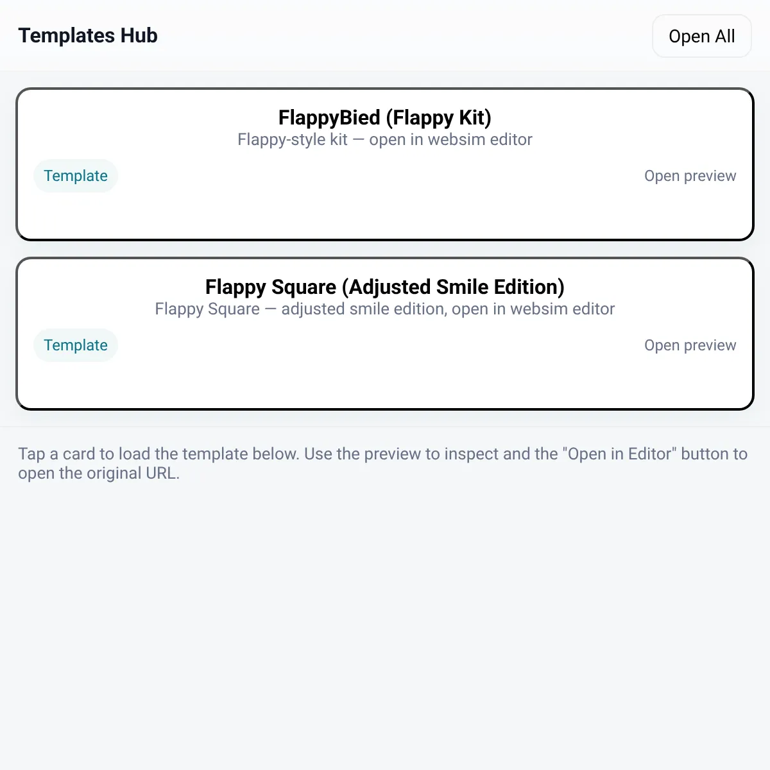Select the Template badge on FlappyBied card

(x=76, y=176)
